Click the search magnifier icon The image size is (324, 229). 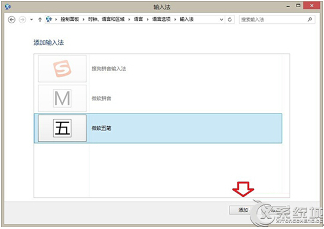pos(310,19)
